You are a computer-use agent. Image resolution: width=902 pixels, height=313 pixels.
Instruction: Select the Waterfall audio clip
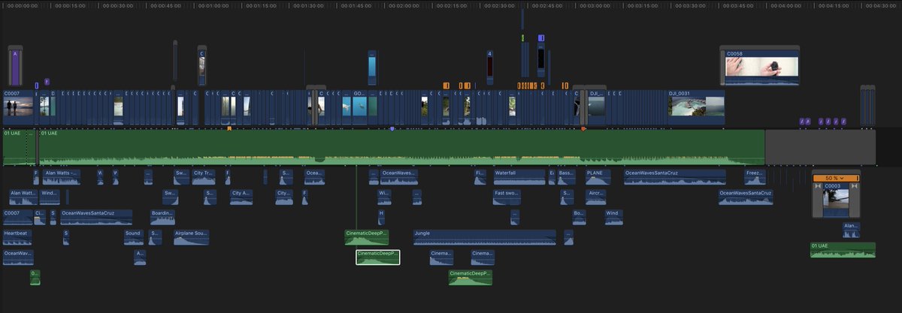pyautogui.click(x=519, y=176)
